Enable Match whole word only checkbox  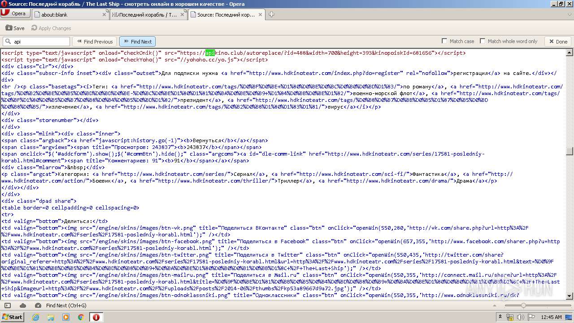(483, 41)
